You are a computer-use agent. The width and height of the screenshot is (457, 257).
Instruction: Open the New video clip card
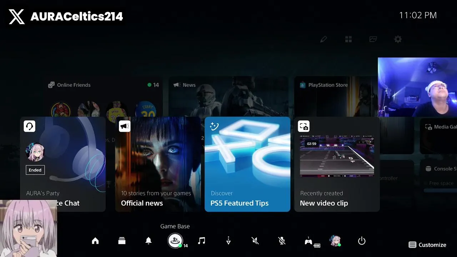(337, 164)
